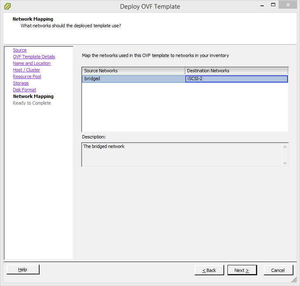
Task: Return to the Storage step
Action: coord(21,83)
